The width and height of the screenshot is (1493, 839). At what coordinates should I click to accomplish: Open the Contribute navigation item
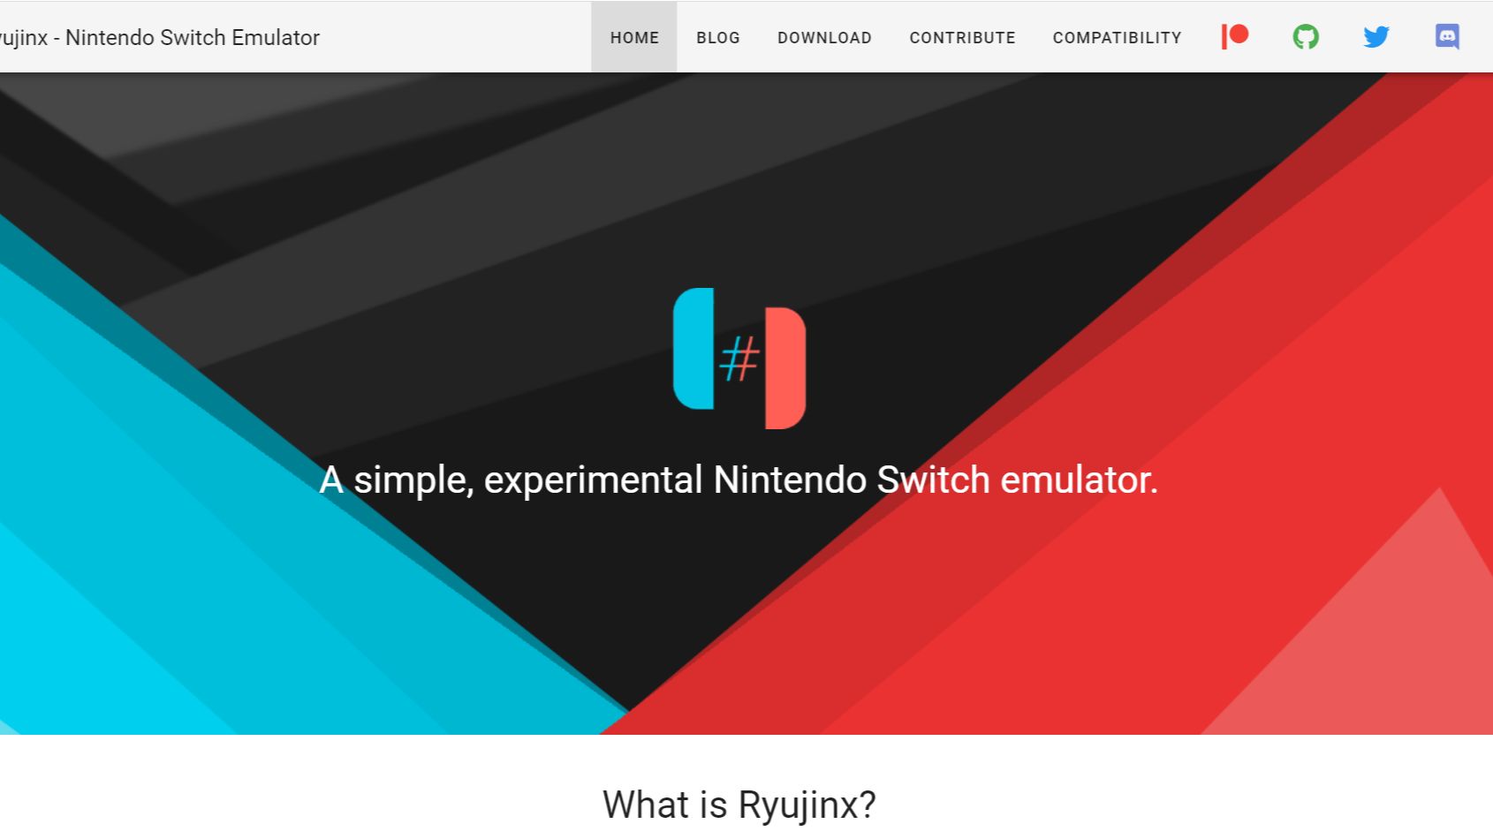(x=962, y=37)
